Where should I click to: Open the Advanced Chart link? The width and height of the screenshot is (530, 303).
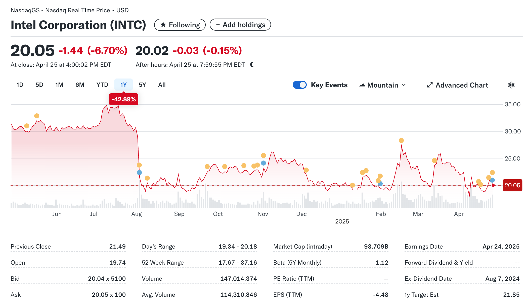click(461, 85)
